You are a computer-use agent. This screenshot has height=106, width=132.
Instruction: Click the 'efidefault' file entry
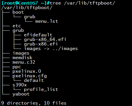click(x=38, y=35)
